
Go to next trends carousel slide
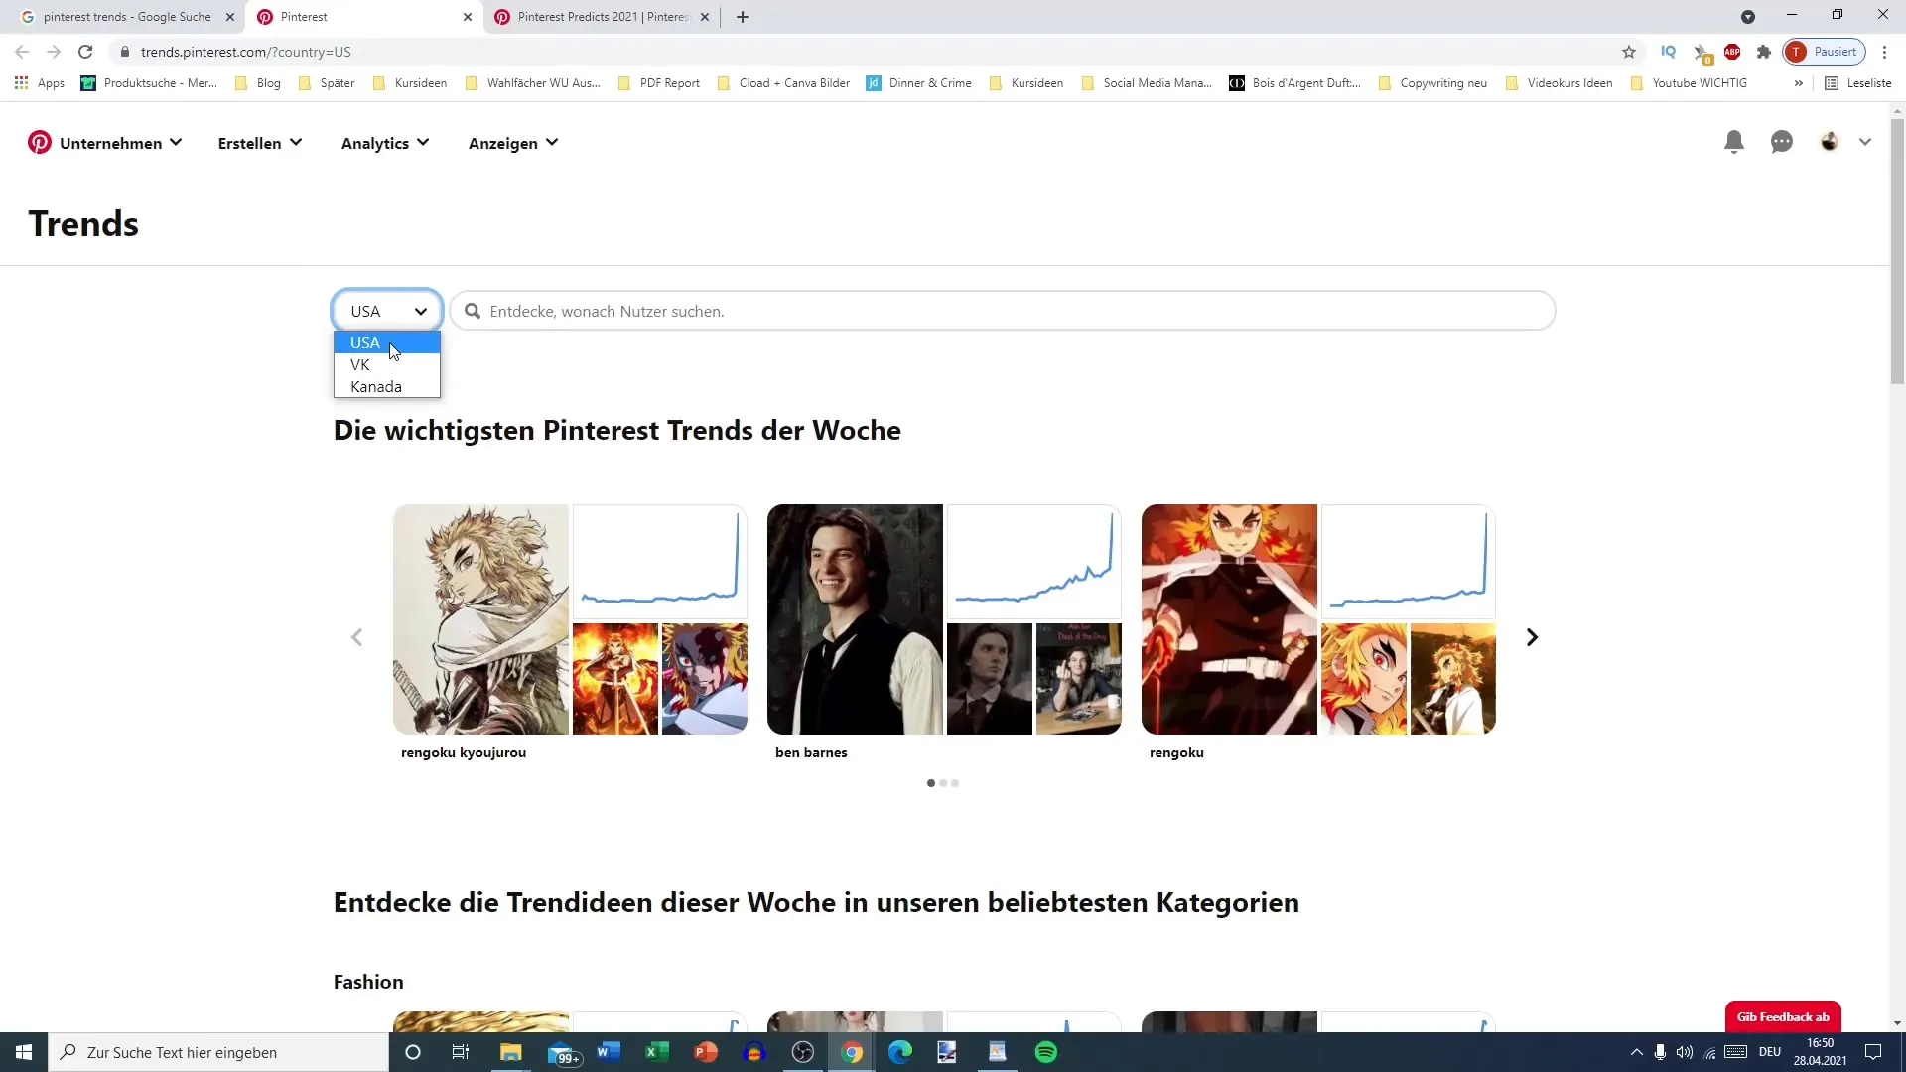pos(1532,637)
